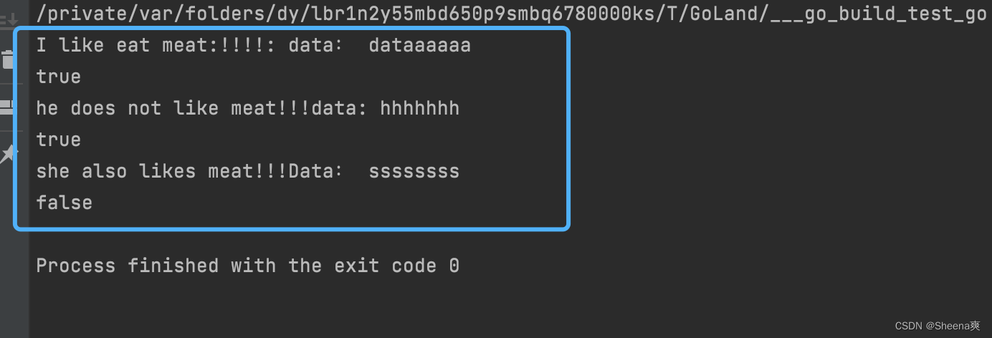The width and height of the screenshot is (992, 338).
Task: Click ___go_build_test_go in the top line
Action: (879, 14)
